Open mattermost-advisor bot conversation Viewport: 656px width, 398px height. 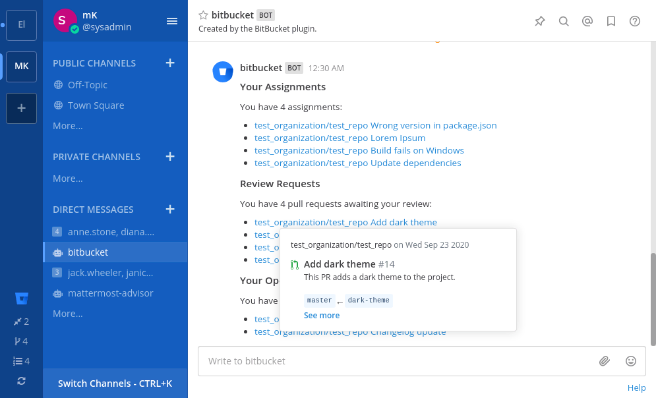[x=115, y=293]
